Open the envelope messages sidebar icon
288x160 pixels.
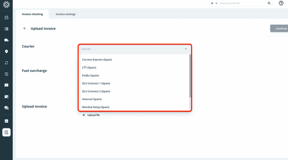[6, 97]
